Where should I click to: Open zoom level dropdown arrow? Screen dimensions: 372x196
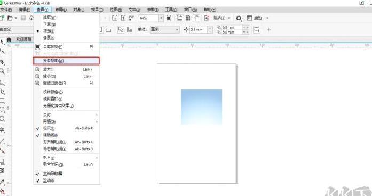click(x=161, y=18)
